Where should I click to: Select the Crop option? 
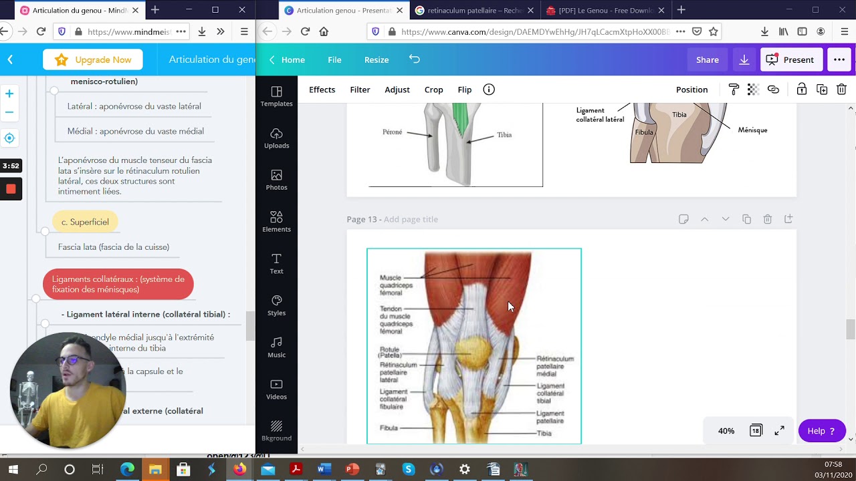pyautogui.click(x=433, y=90)
